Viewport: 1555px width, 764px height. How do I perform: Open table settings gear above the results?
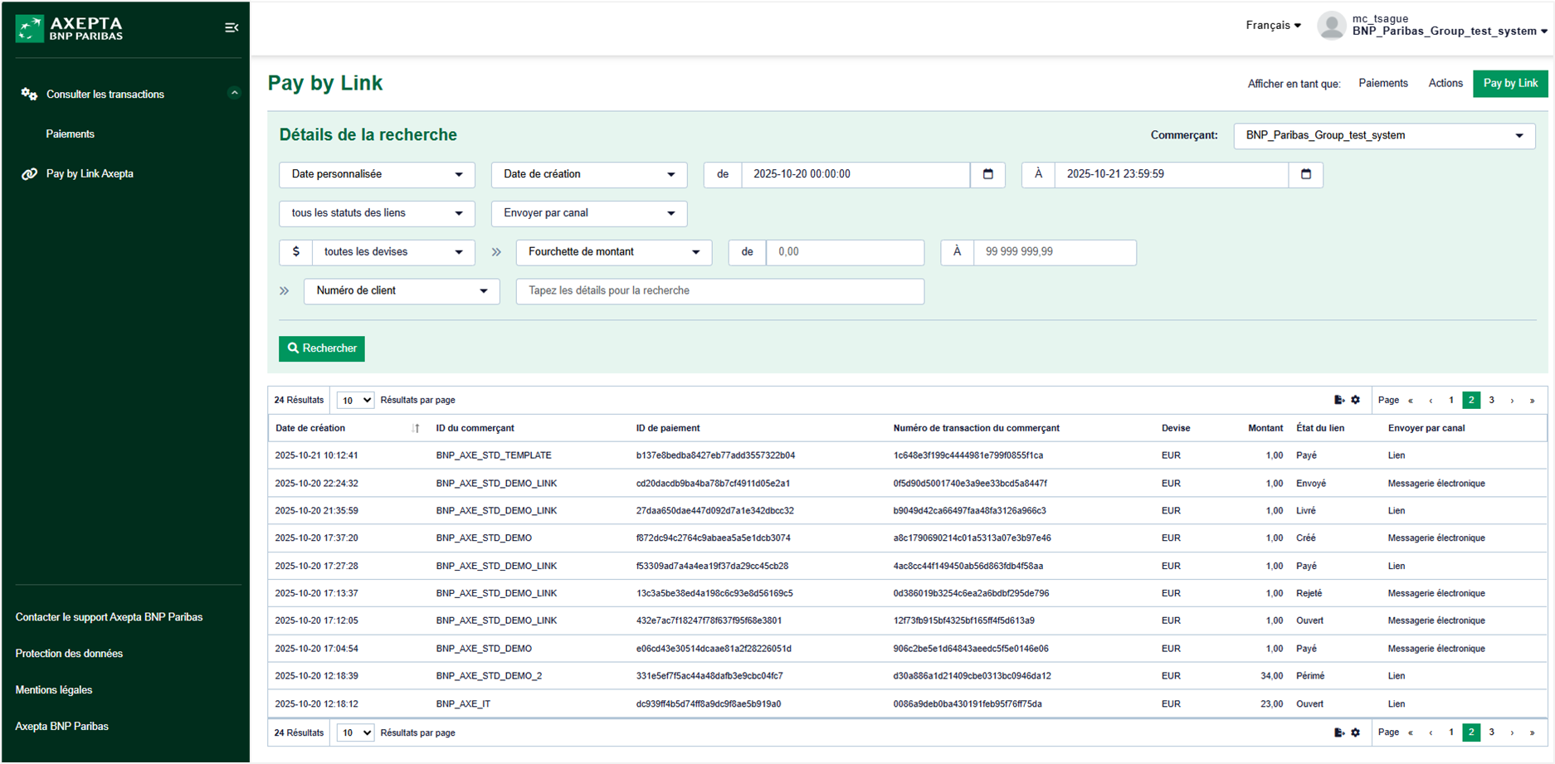point(1356,400)
